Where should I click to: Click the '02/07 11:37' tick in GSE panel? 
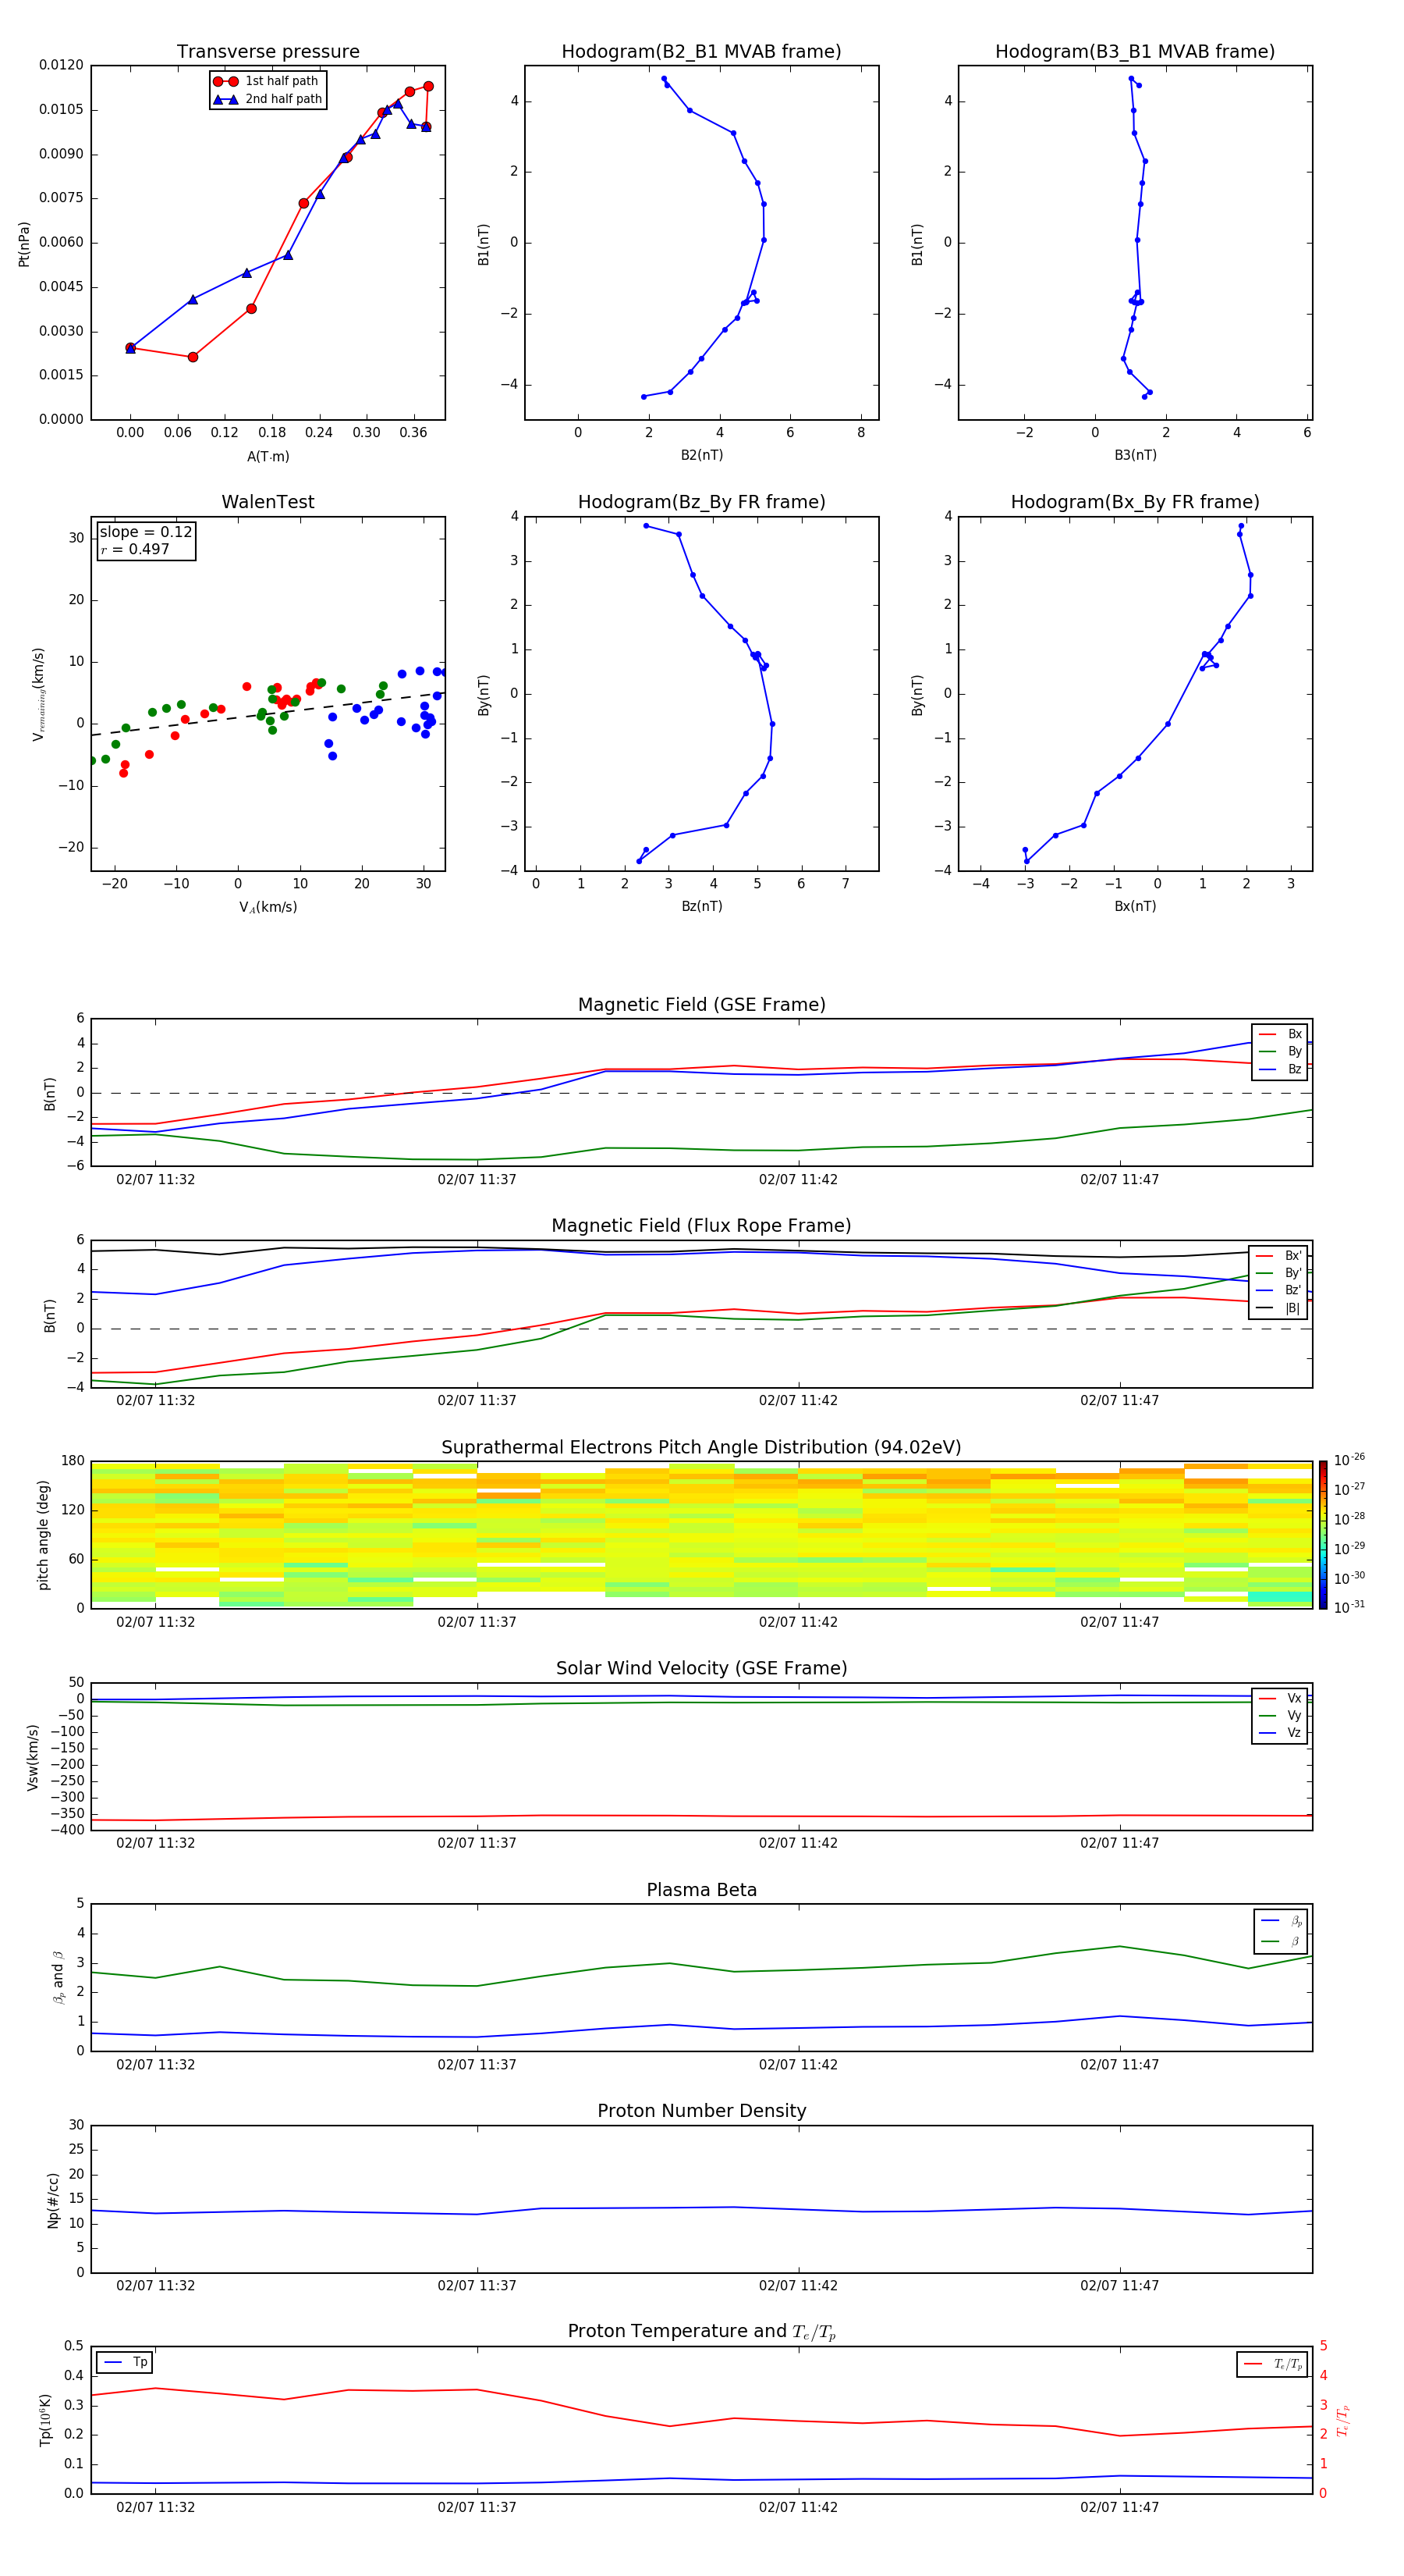(477, 1180)
